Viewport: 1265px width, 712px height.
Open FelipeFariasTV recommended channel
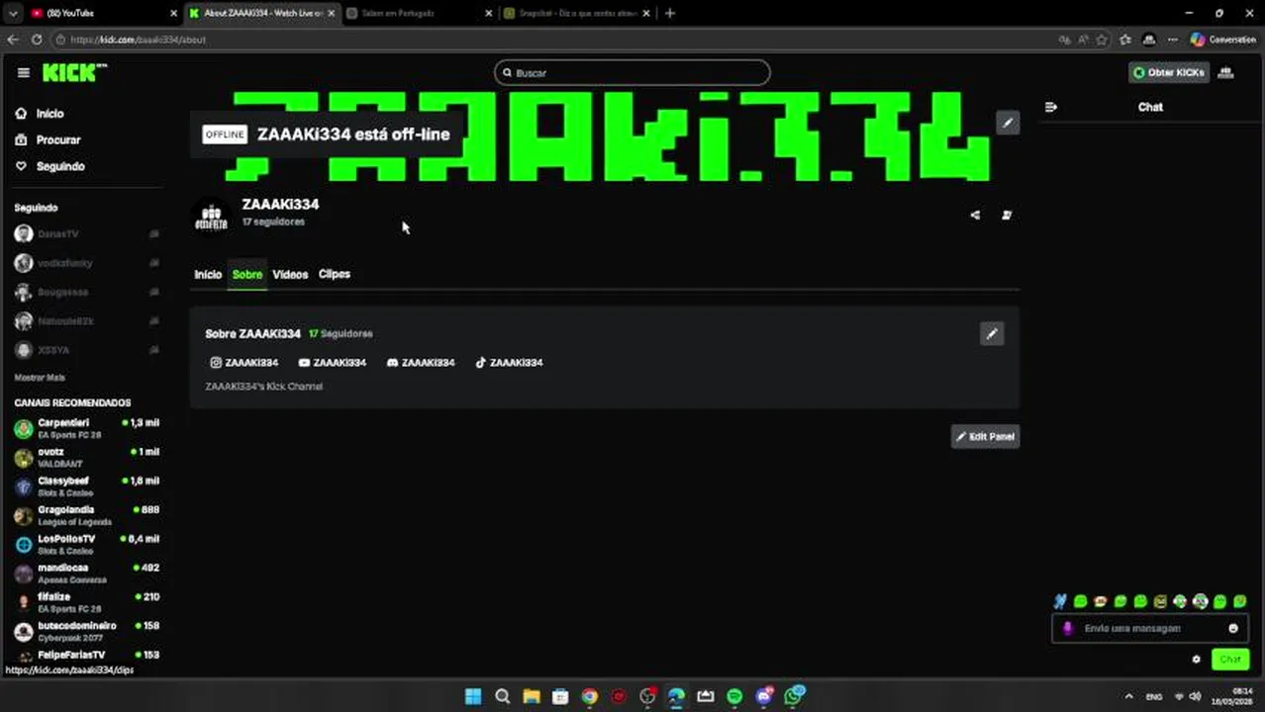(87, 656)
